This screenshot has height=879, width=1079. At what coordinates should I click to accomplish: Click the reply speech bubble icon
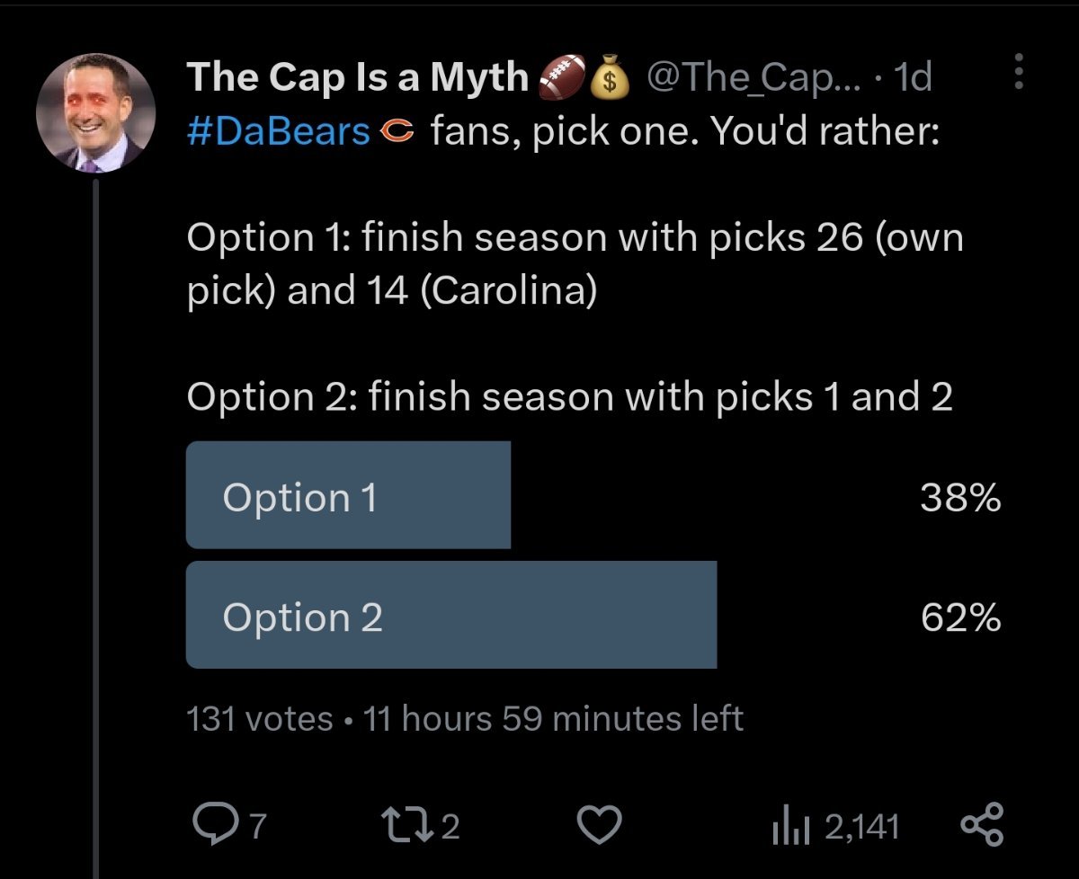(212, 824)
